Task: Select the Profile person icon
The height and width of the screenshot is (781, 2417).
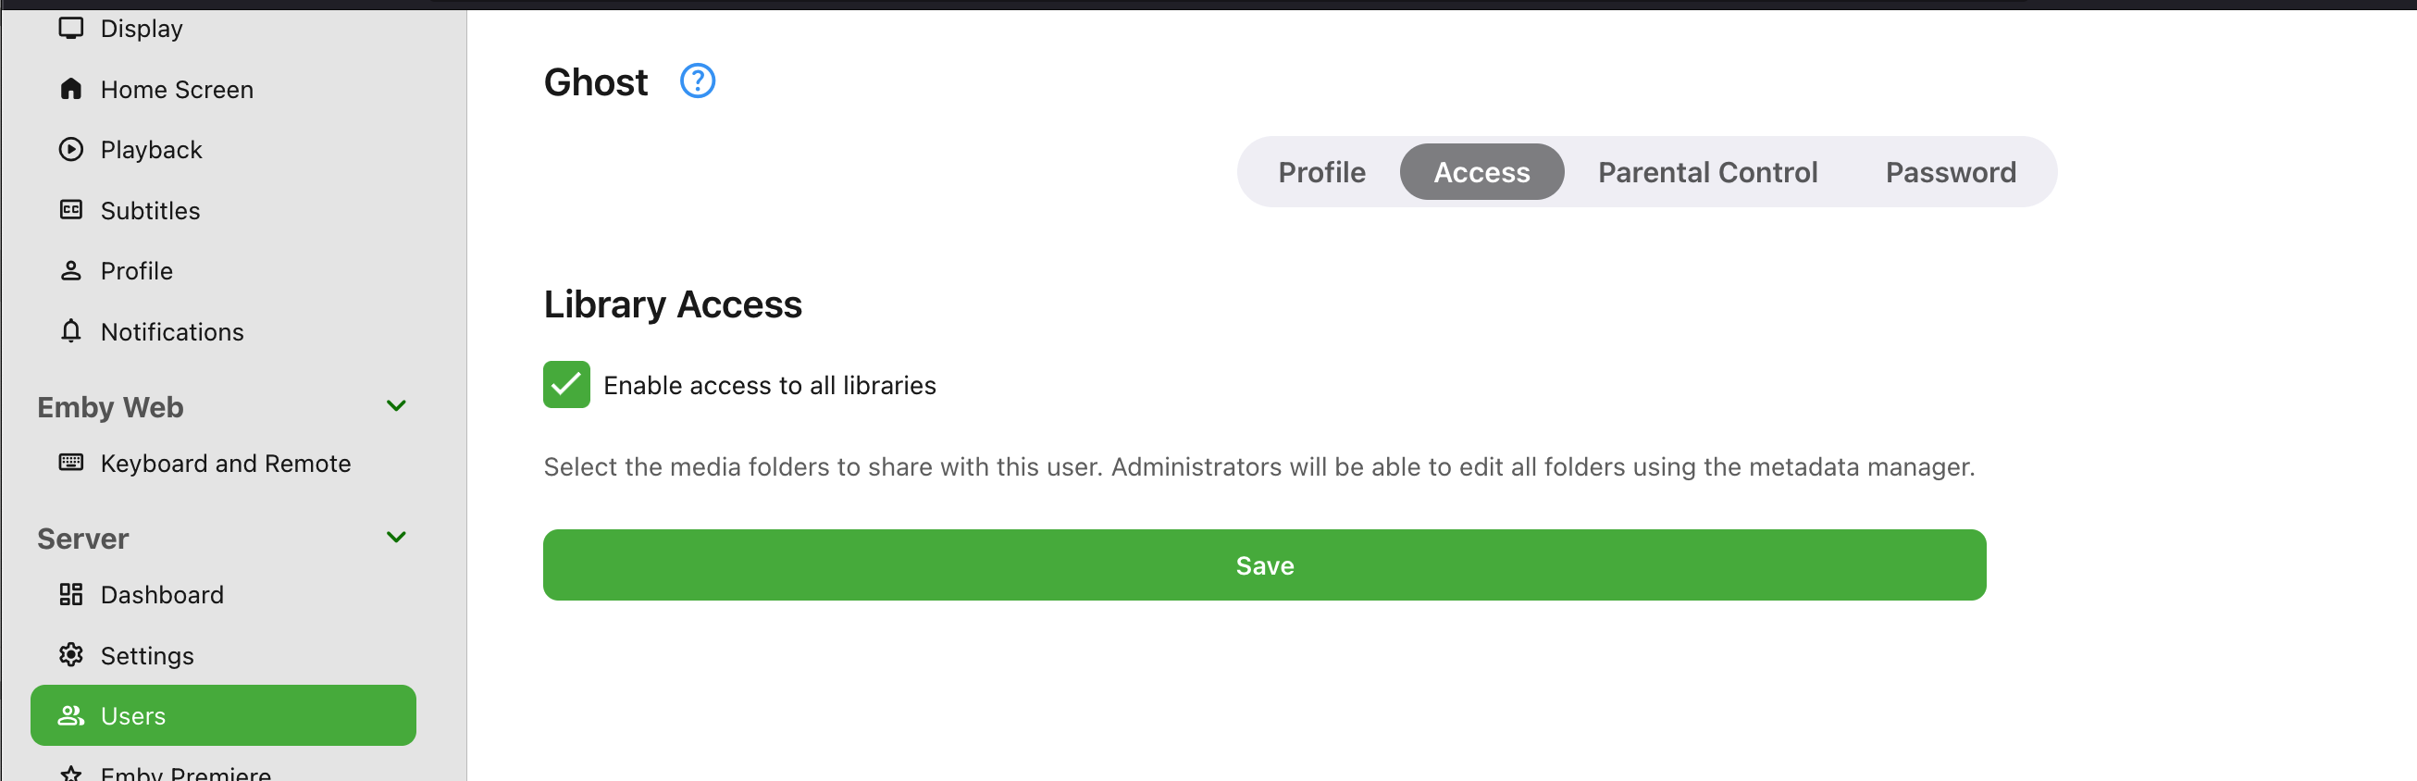Action: pos(71,270)
